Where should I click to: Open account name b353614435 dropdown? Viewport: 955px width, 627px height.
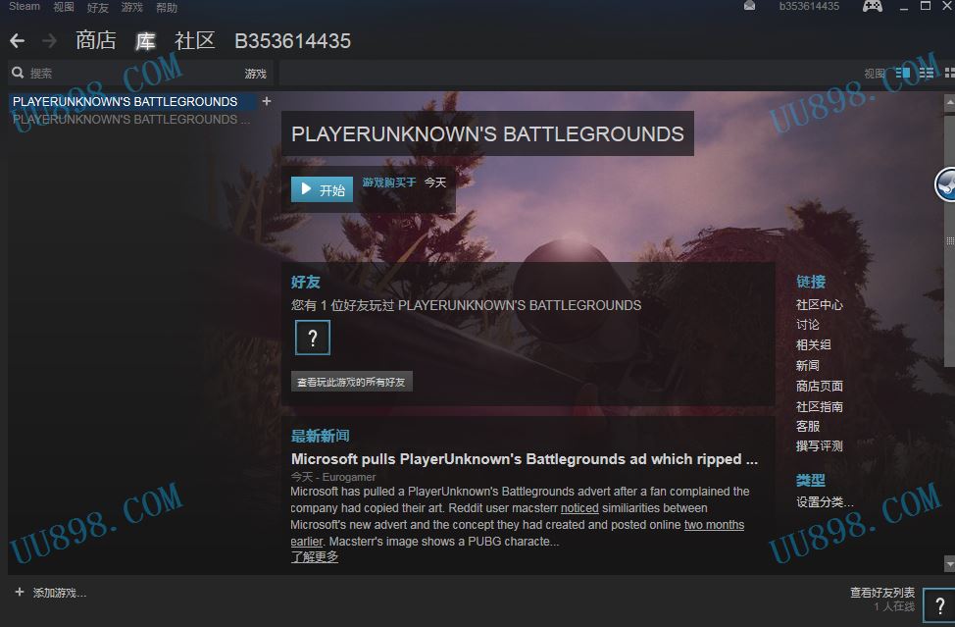tap(809, 6)
